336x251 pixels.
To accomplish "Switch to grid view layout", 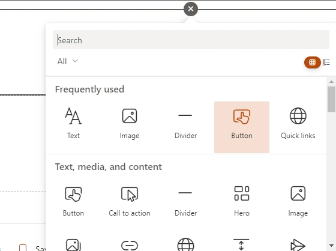I will (312, 62).
